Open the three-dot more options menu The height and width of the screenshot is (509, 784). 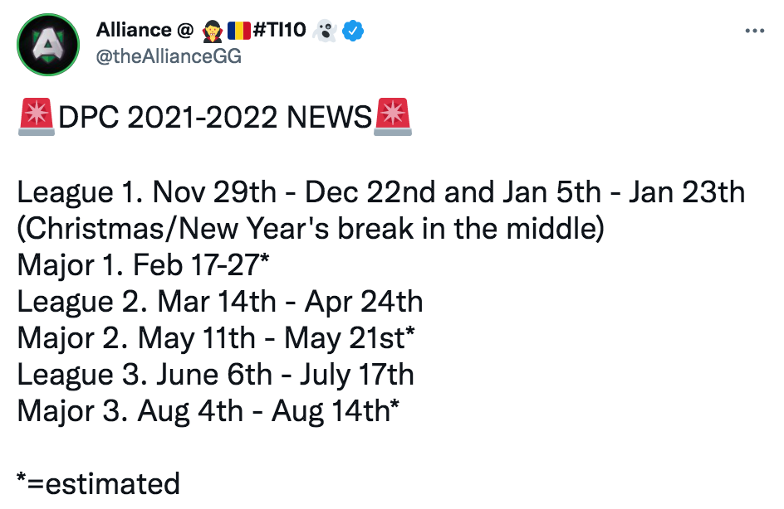(x=754, y=31)
